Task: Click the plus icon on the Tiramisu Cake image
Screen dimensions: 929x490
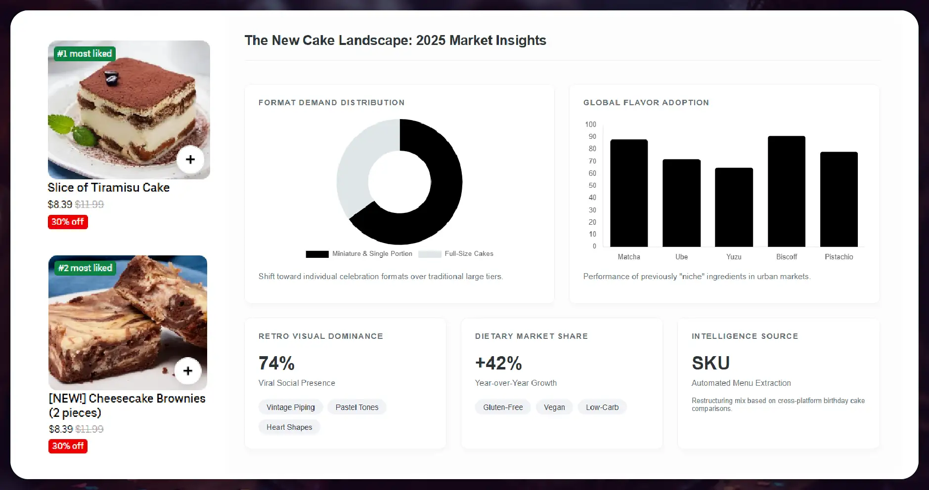Action: (190, 159)
